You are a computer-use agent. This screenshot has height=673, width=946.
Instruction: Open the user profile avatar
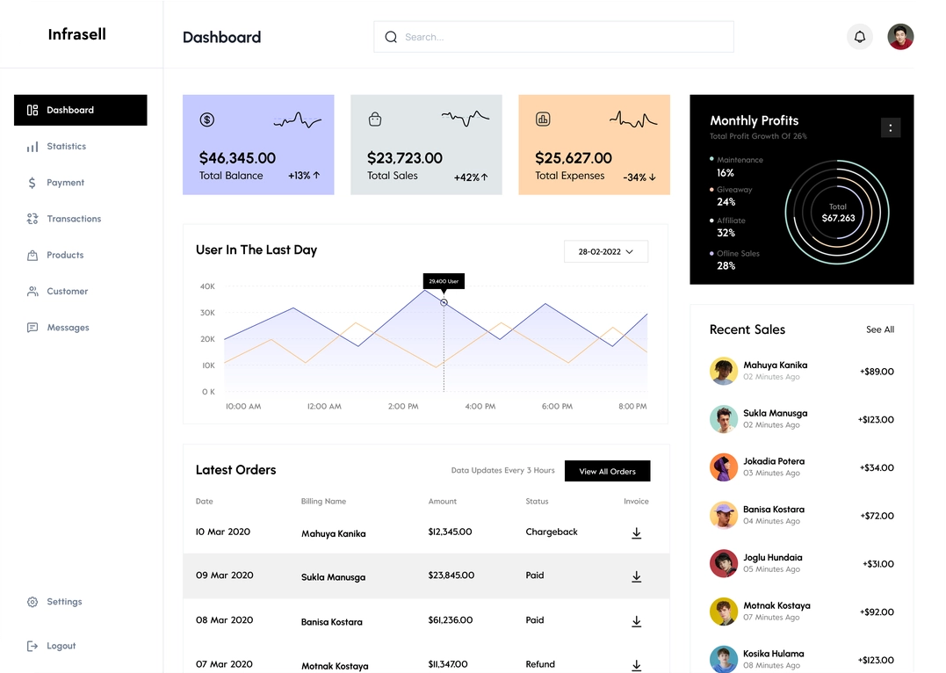(900, 37)
